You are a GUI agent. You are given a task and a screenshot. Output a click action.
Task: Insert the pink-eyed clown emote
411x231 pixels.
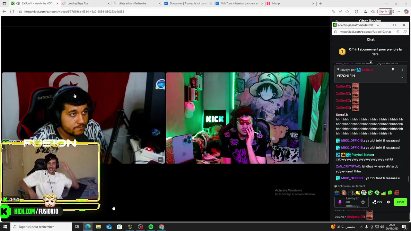[364, 193]
